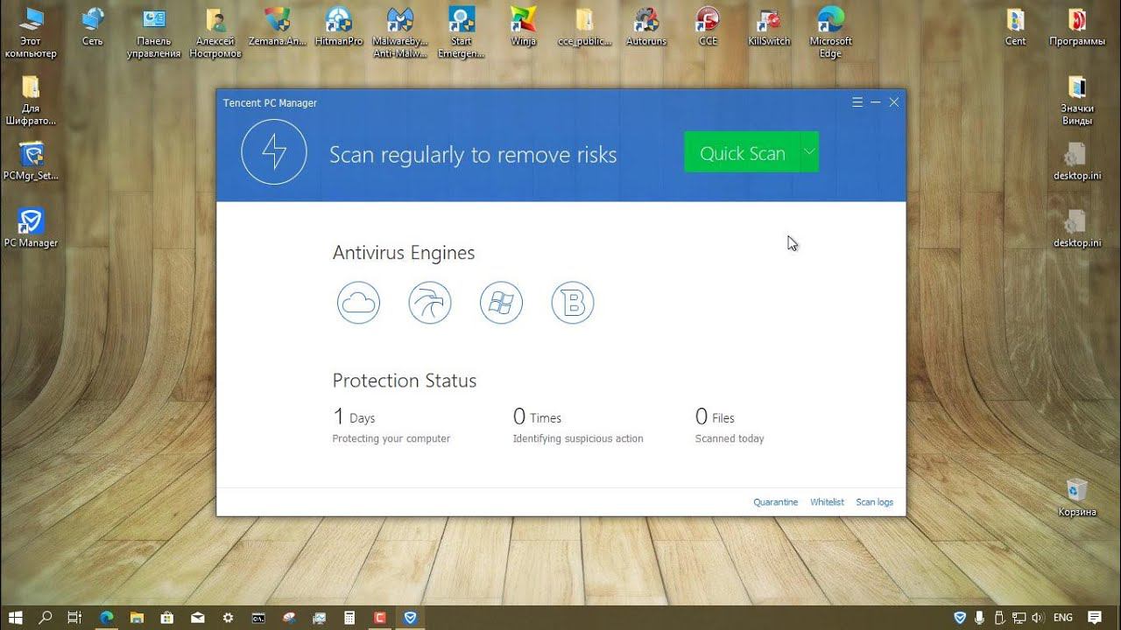The width and height of the screenshot is (1121, 630).
Task: Select the Winja desktop shortcut
Action: point(523,26)
